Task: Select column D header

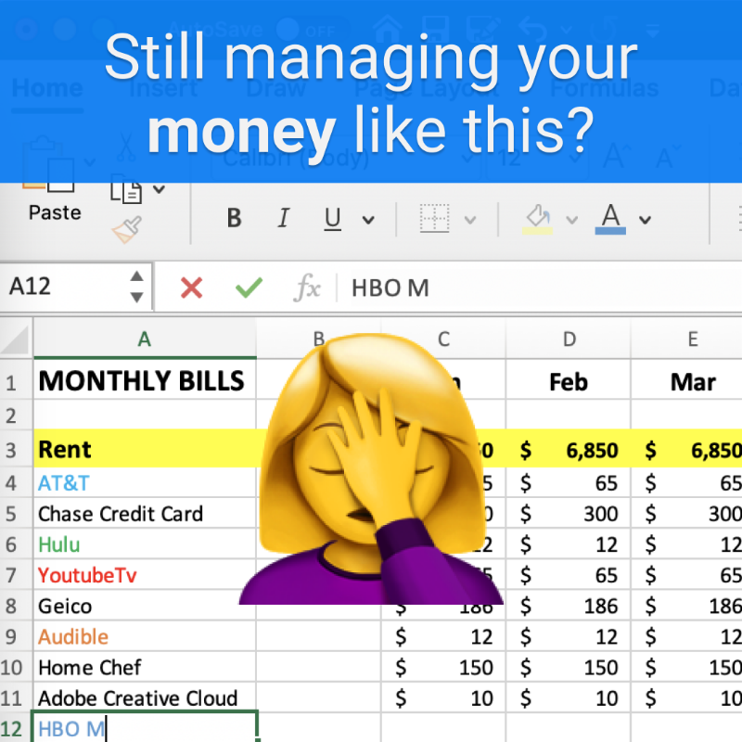Action: pos(569,339)
